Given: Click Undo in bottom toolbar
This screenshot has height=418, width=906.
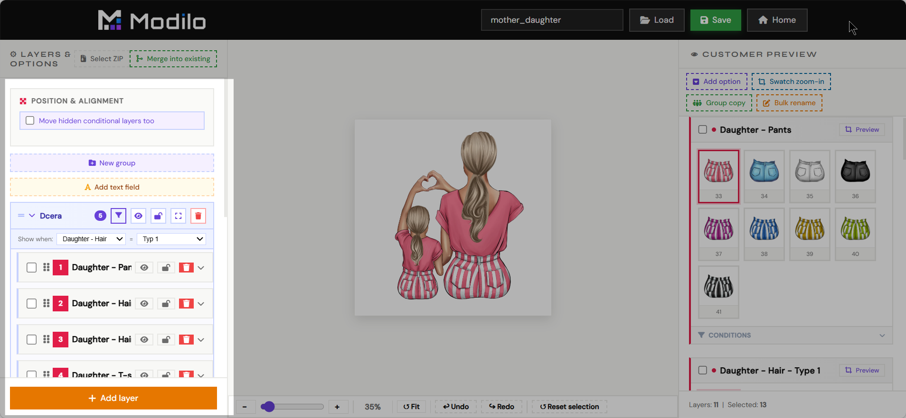Looking at the screenshot, I should coord(456,407).
